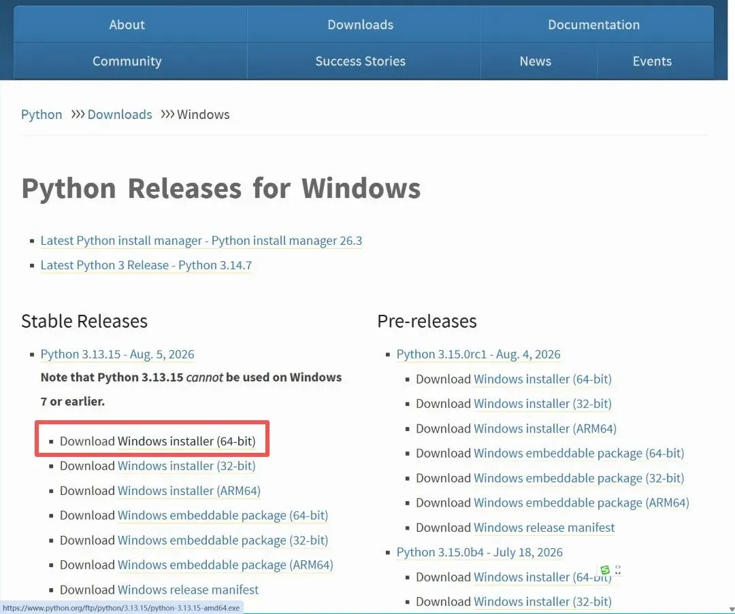Download stable Windows embeddable package (ARM64)
This screenshot has width=735, height=614.
(225, 565)
